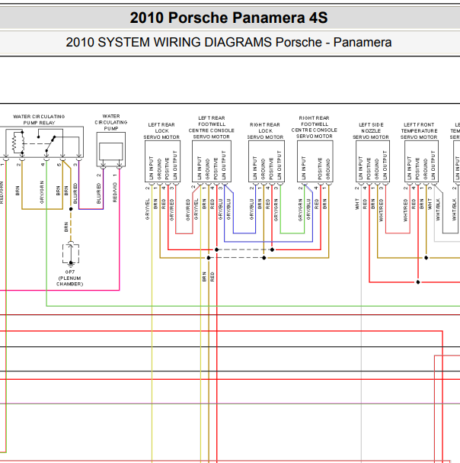Click "GROUND" inside the left side nozzle servo motor
The height and width of the screenshot is (463, 460).
click(x=376, y=169)
